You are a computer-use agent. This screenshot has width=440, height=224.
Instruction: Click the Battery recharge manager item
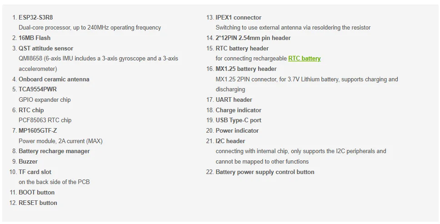54,151
